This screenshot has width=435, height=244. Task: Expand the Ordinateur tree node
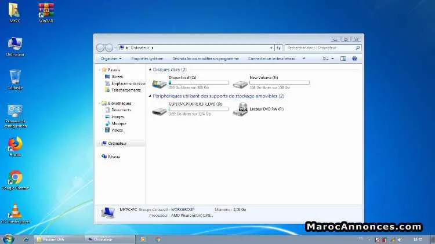[100, 143]
